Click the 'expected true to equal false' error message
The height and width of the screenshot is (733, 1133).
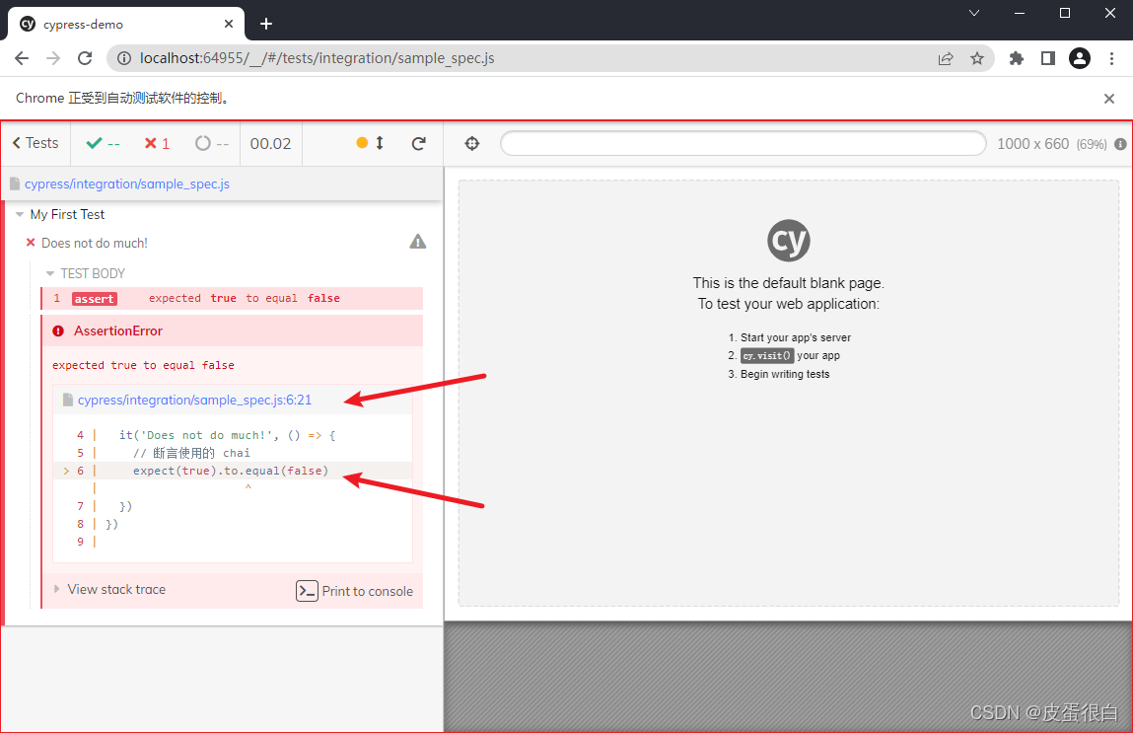tap(143, 365)
